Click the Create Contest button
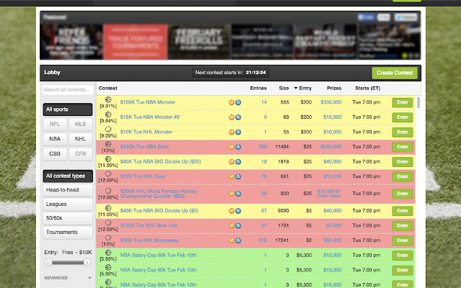Image resolution: width=461 pixels, height=288 pixels. [395, 73]
